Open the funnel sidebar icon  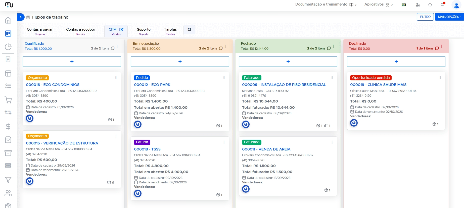click(8, 180)
